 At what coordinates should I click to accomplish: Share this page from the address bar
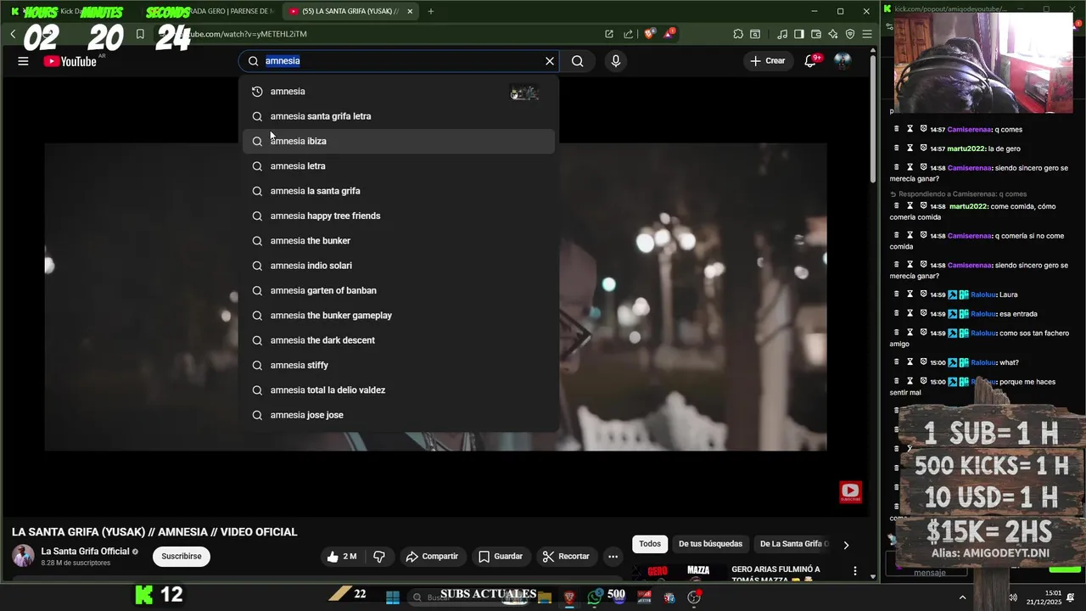tap(629, 34)
